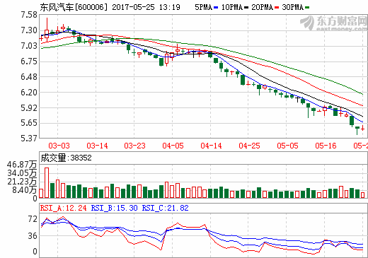Click the 30PMA green legend swatch
Screen dimensions: 368x258
point(307,8)
